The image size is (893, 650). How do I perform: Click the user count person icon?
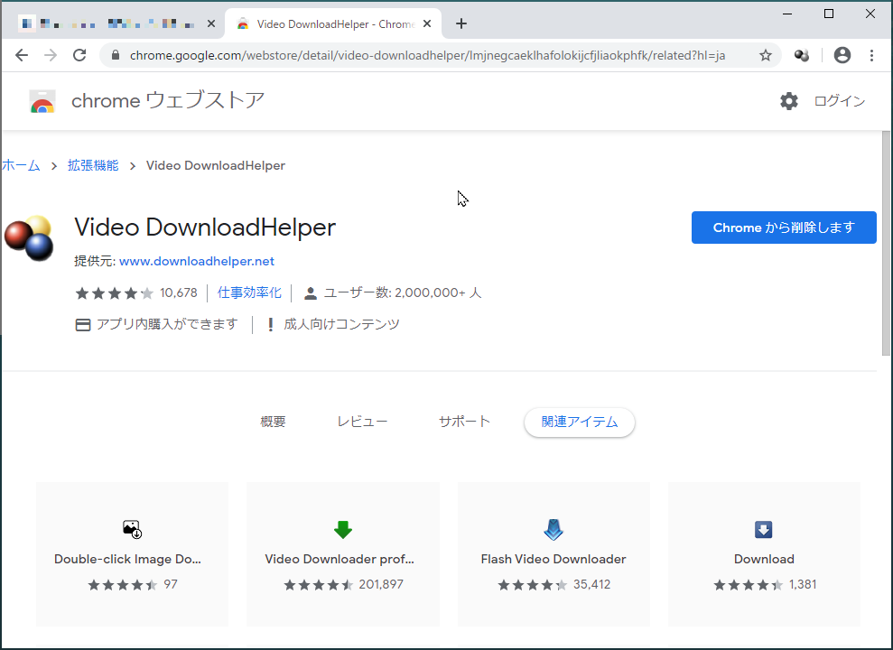tap(311, 293)
